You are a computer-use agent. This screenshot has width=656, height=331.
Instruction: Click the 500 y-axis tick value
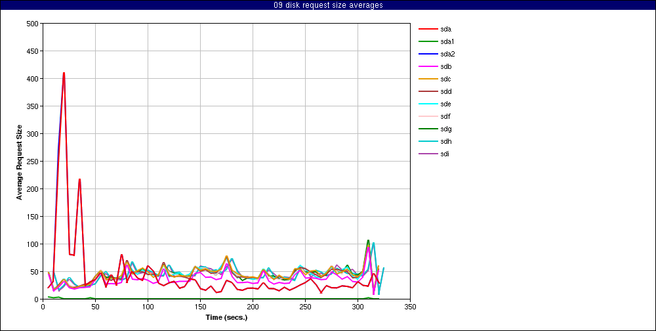click(33, 24)
